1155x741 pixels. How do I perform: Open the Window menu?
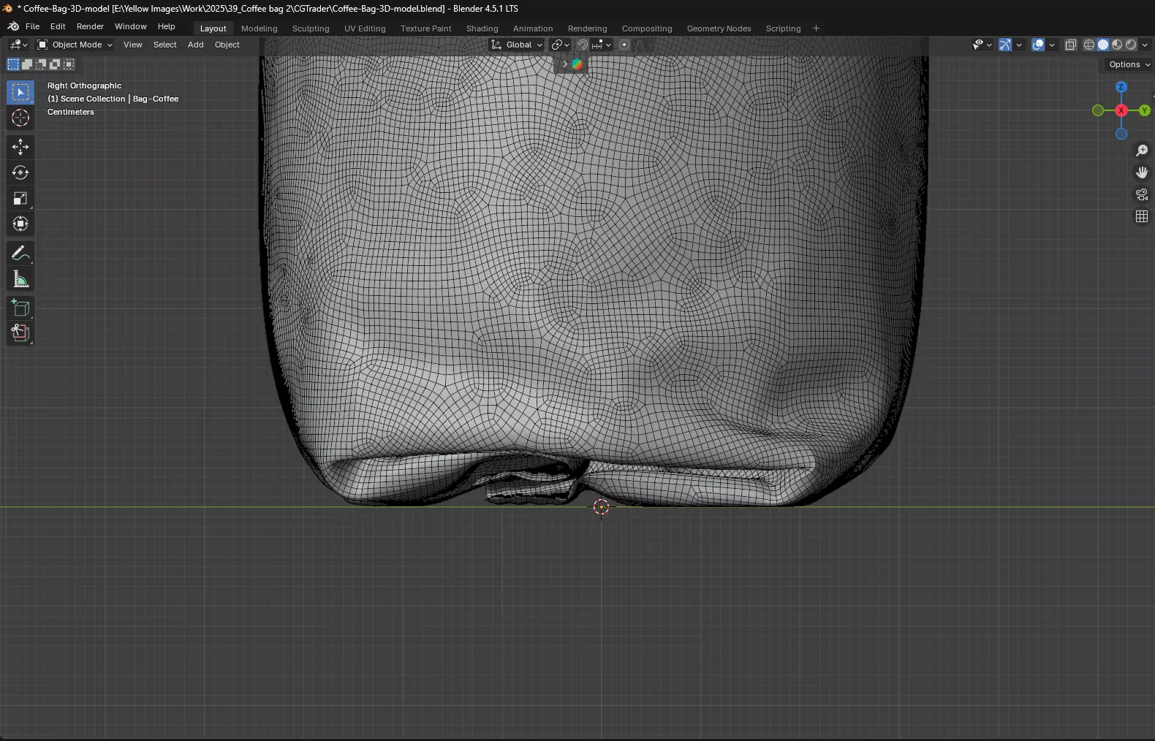click(x=130, y=26)
